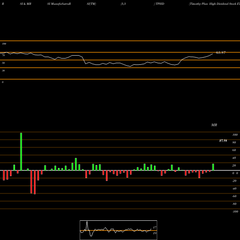Screen dimensions: 240x240
Task: Click the RSI axis label '0'
Action: tap(2, 82)
